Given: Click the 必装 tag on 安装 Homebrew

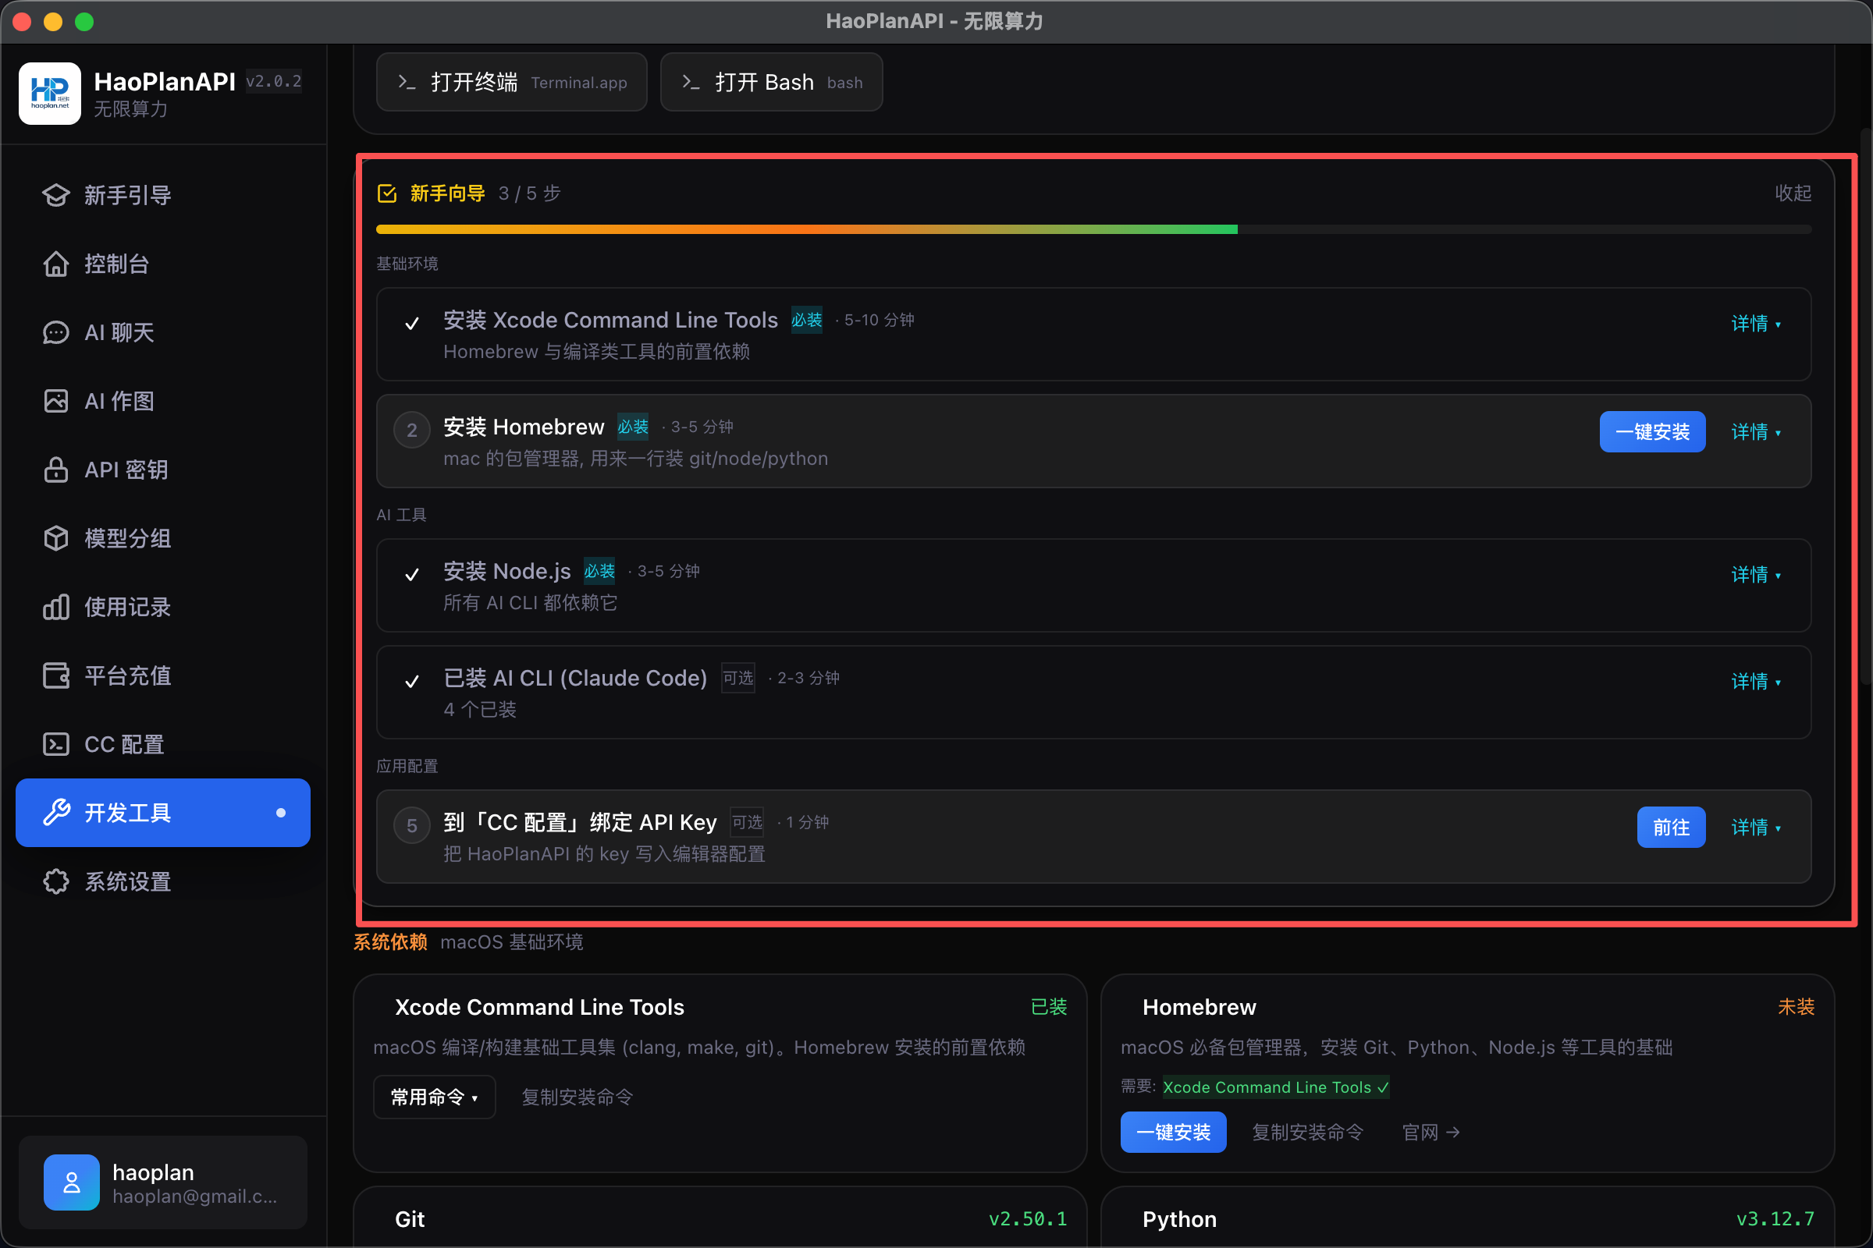Looking at the screenshot, I should click(x=633, y=427).
